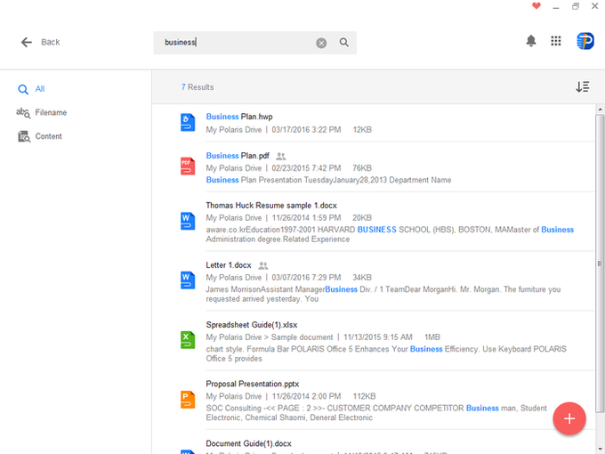This screenshot has height=454, width=605.
Task: Open the apps grid menu
Action: pos(555,41)
